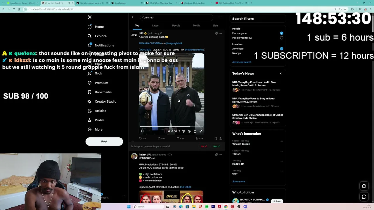
Task: View analytics for the UFC post
Action: tap(199, 139)
